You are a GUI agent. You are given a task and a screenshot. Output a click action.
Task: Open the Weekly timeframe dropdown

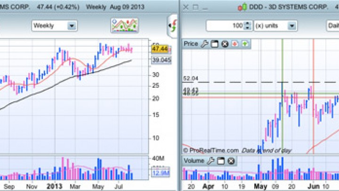pyautogui.click(x=54, y=26)
